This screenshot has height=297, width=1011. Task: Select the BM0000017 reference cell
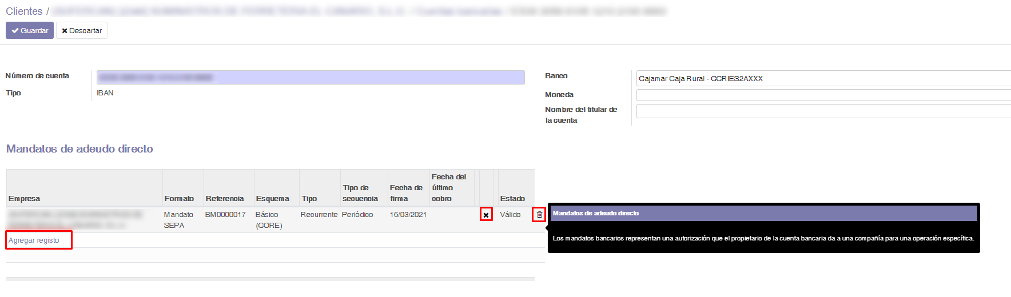click(x=225, y=215)
